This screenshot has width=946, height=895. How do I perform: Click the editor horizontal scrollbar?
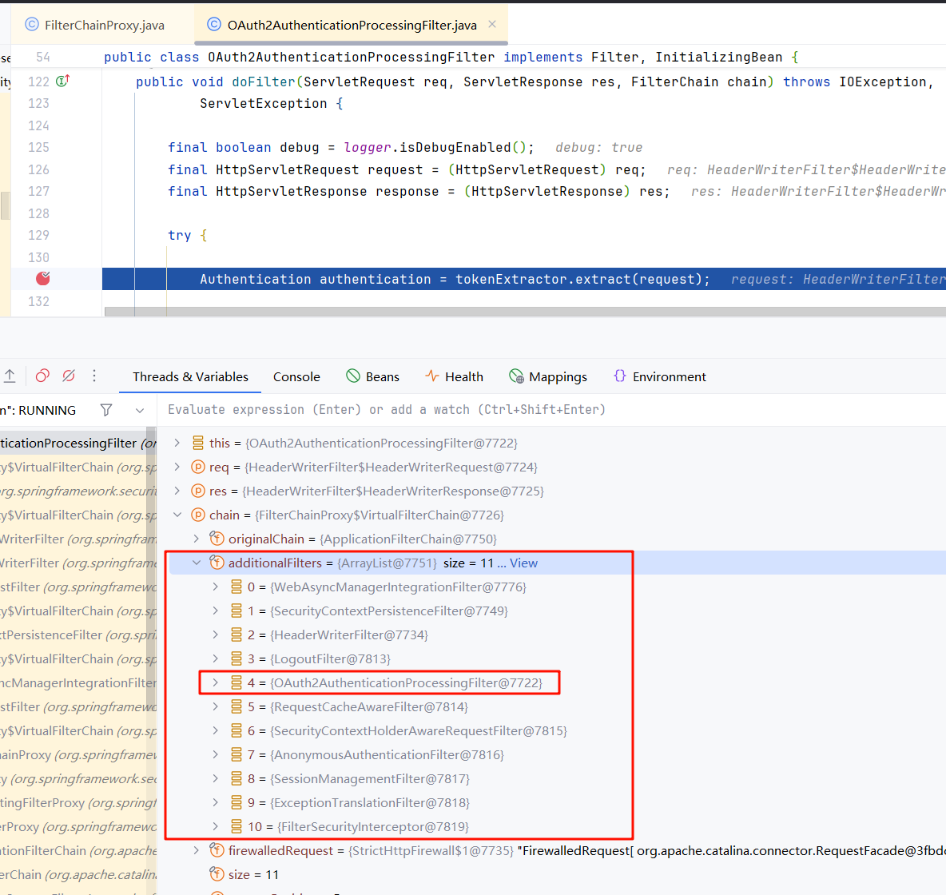[525, 312]
